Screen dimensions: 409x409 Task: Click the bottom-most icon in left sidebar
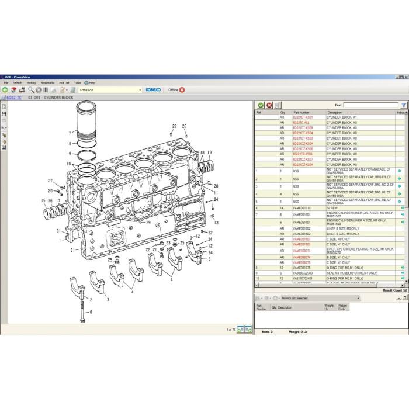pyautogui.click(x=4, y=148)
